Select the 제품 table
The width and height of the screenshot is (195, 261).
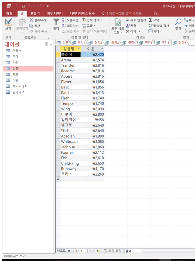tap(28, 74)
